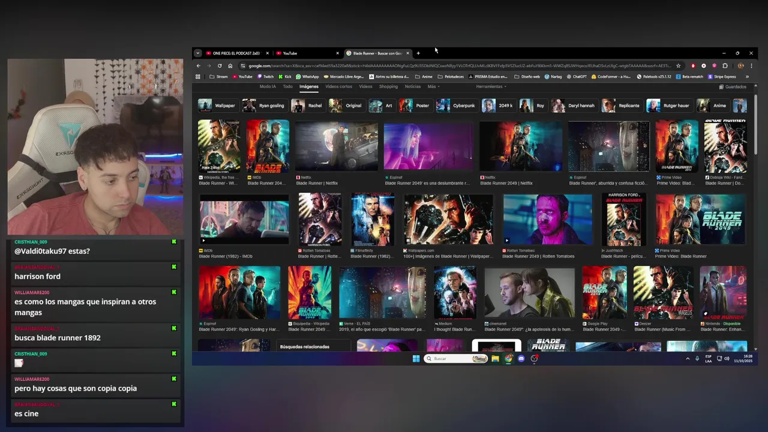Filter images by the Ryan gosling chip
This screenshot has width=768, height=432.
pos(264,106)
